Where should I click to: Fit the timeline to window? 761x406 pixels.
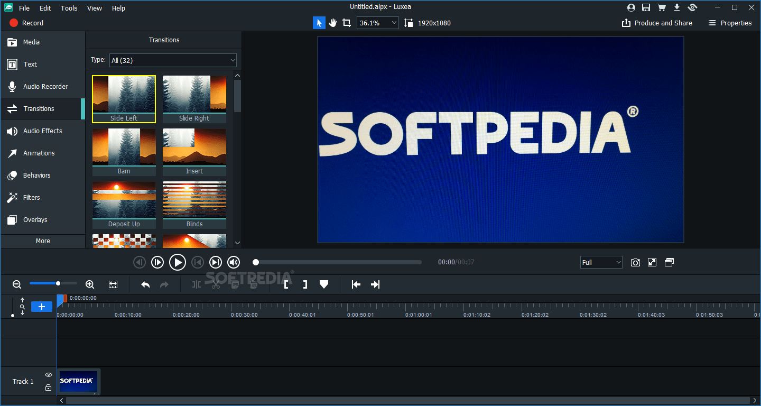pos(113,284)
